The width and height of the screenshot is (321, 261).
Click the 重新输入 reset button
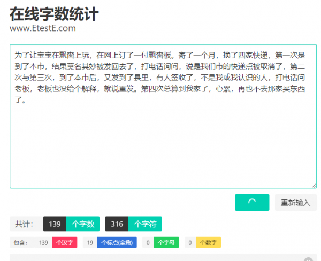[296, 202]
